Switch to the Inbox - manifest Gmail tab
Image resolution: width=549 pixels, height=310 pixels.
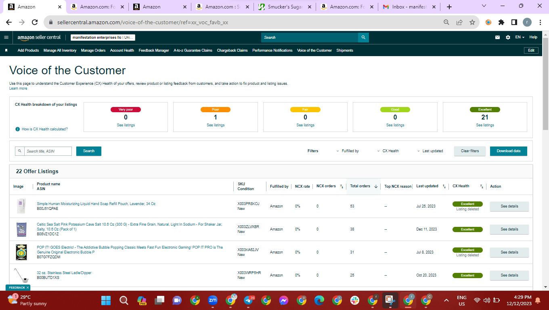409,7
